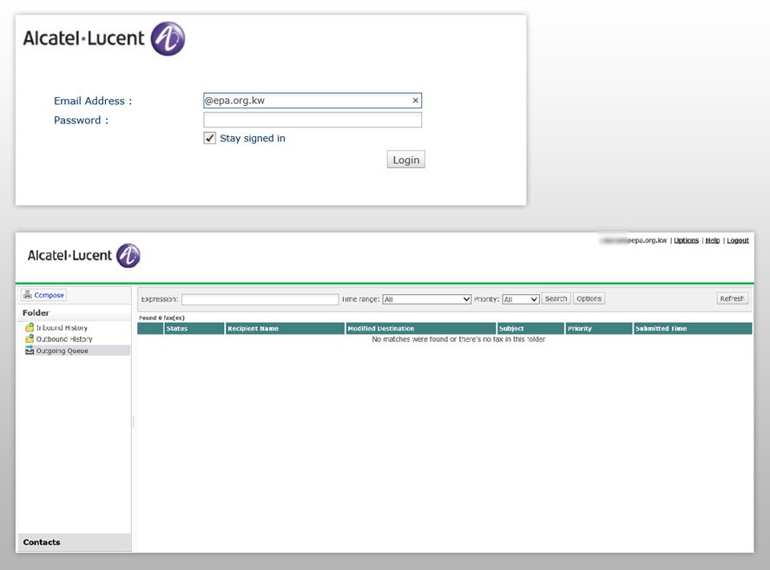Sort by the Modified Destination column
This screenshot has width=770, height=570.
click(x=421, y=329)
